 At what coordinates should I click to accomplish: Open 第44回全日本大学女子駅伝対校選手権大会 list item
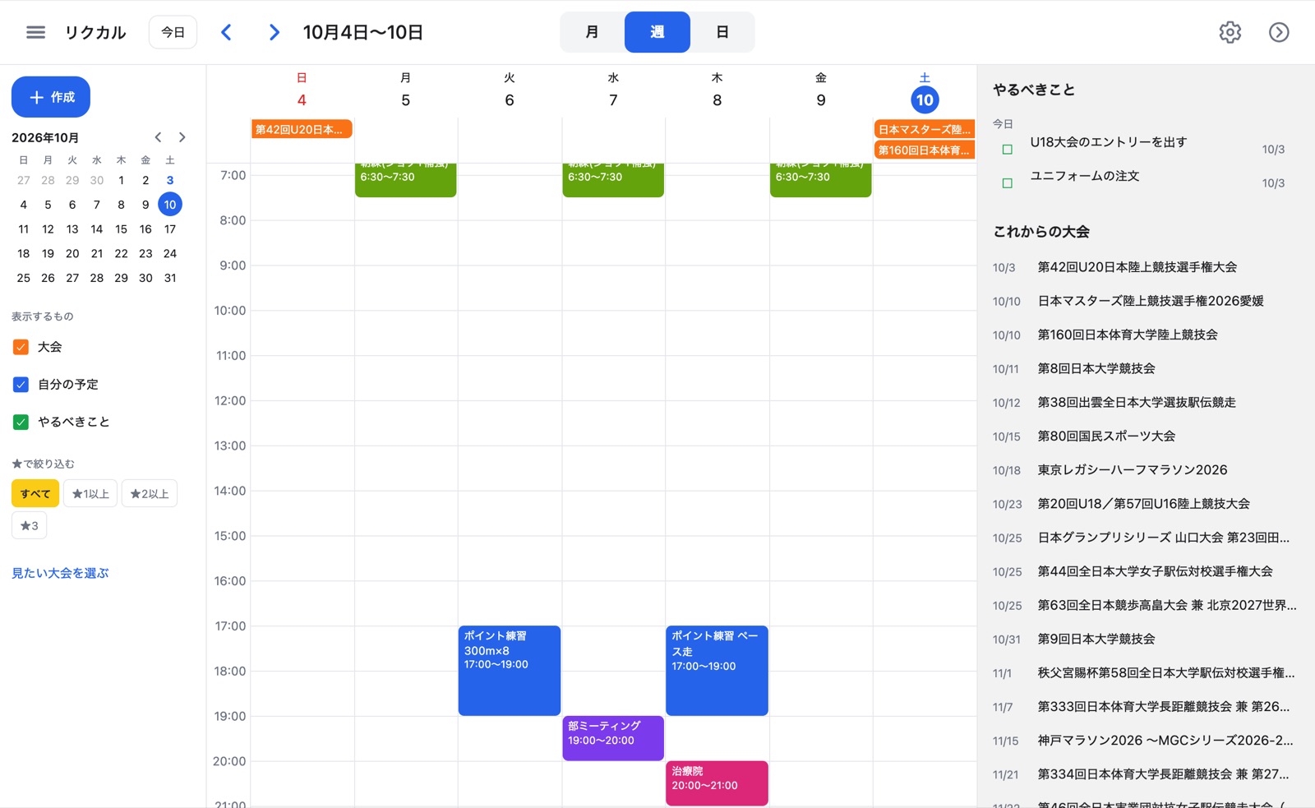tap(1145, 570)
